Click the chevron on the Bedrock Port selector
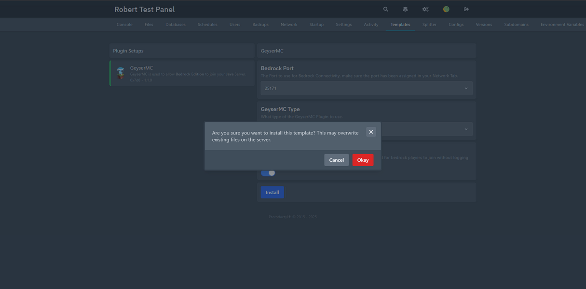 (466, 88)
